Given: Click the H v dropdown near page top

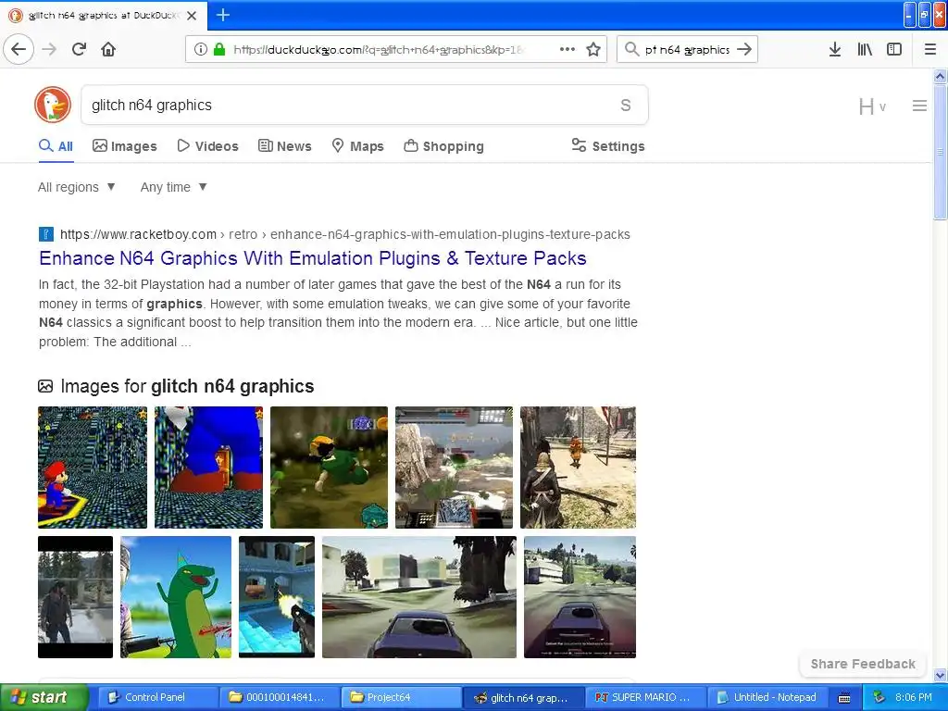Looking at the screenshot, I should [872, 107].
